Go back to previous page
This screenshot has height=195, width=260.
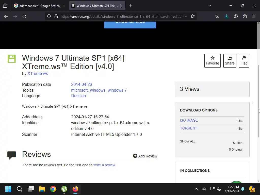6,17
